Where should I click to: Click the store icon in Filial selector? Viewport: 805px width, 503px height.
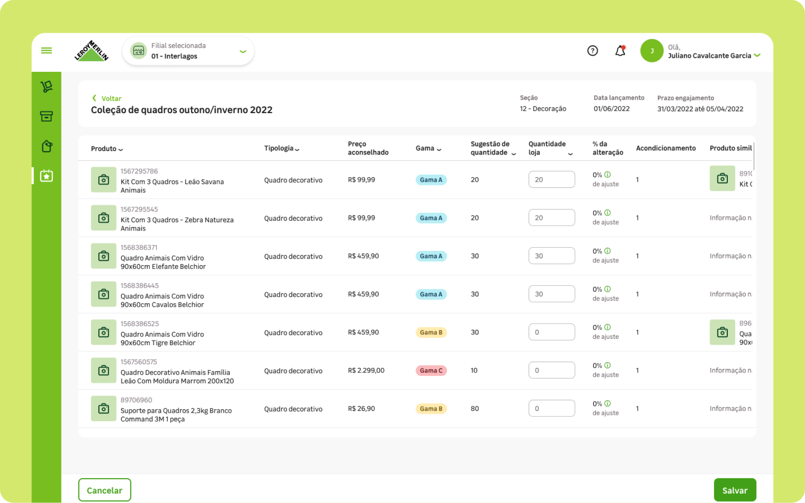[139, 51]
